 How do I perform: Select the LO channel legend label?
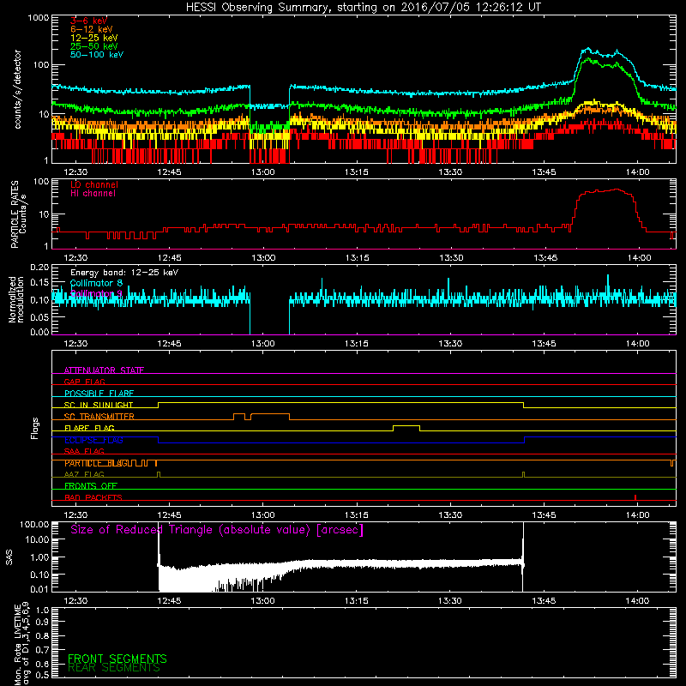coord(93,184)
